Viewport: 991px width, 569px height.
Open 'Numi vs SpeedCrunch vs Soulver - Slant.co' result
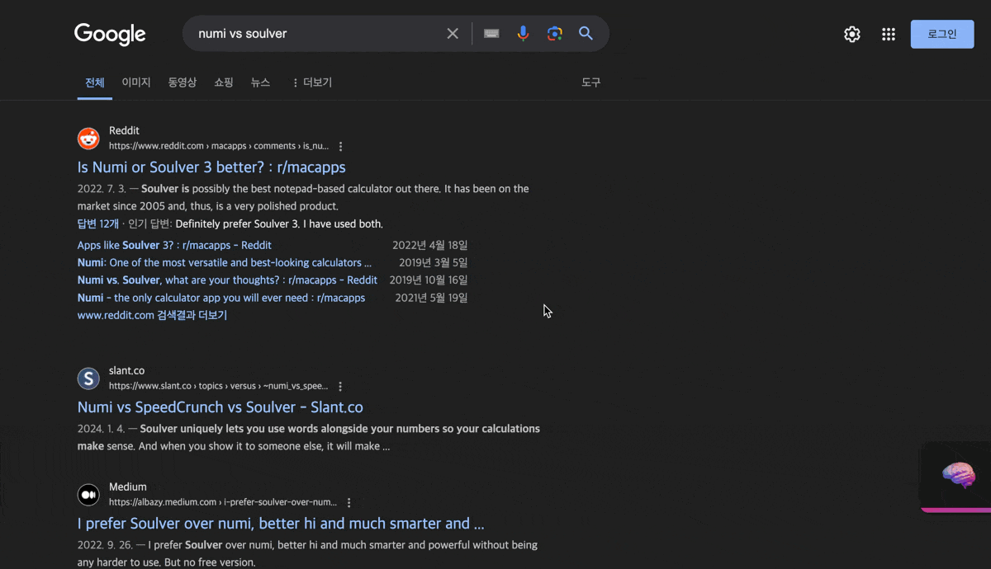click(x=220, y=407)
